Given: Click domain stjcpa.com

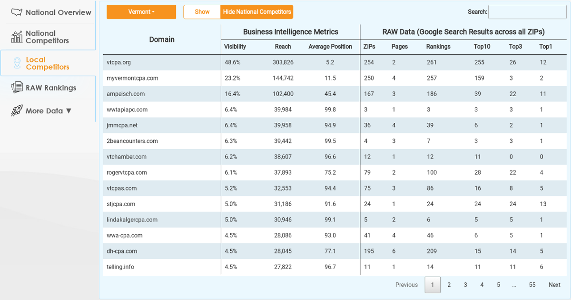Looking at the screenshot, I should [121, 204].
